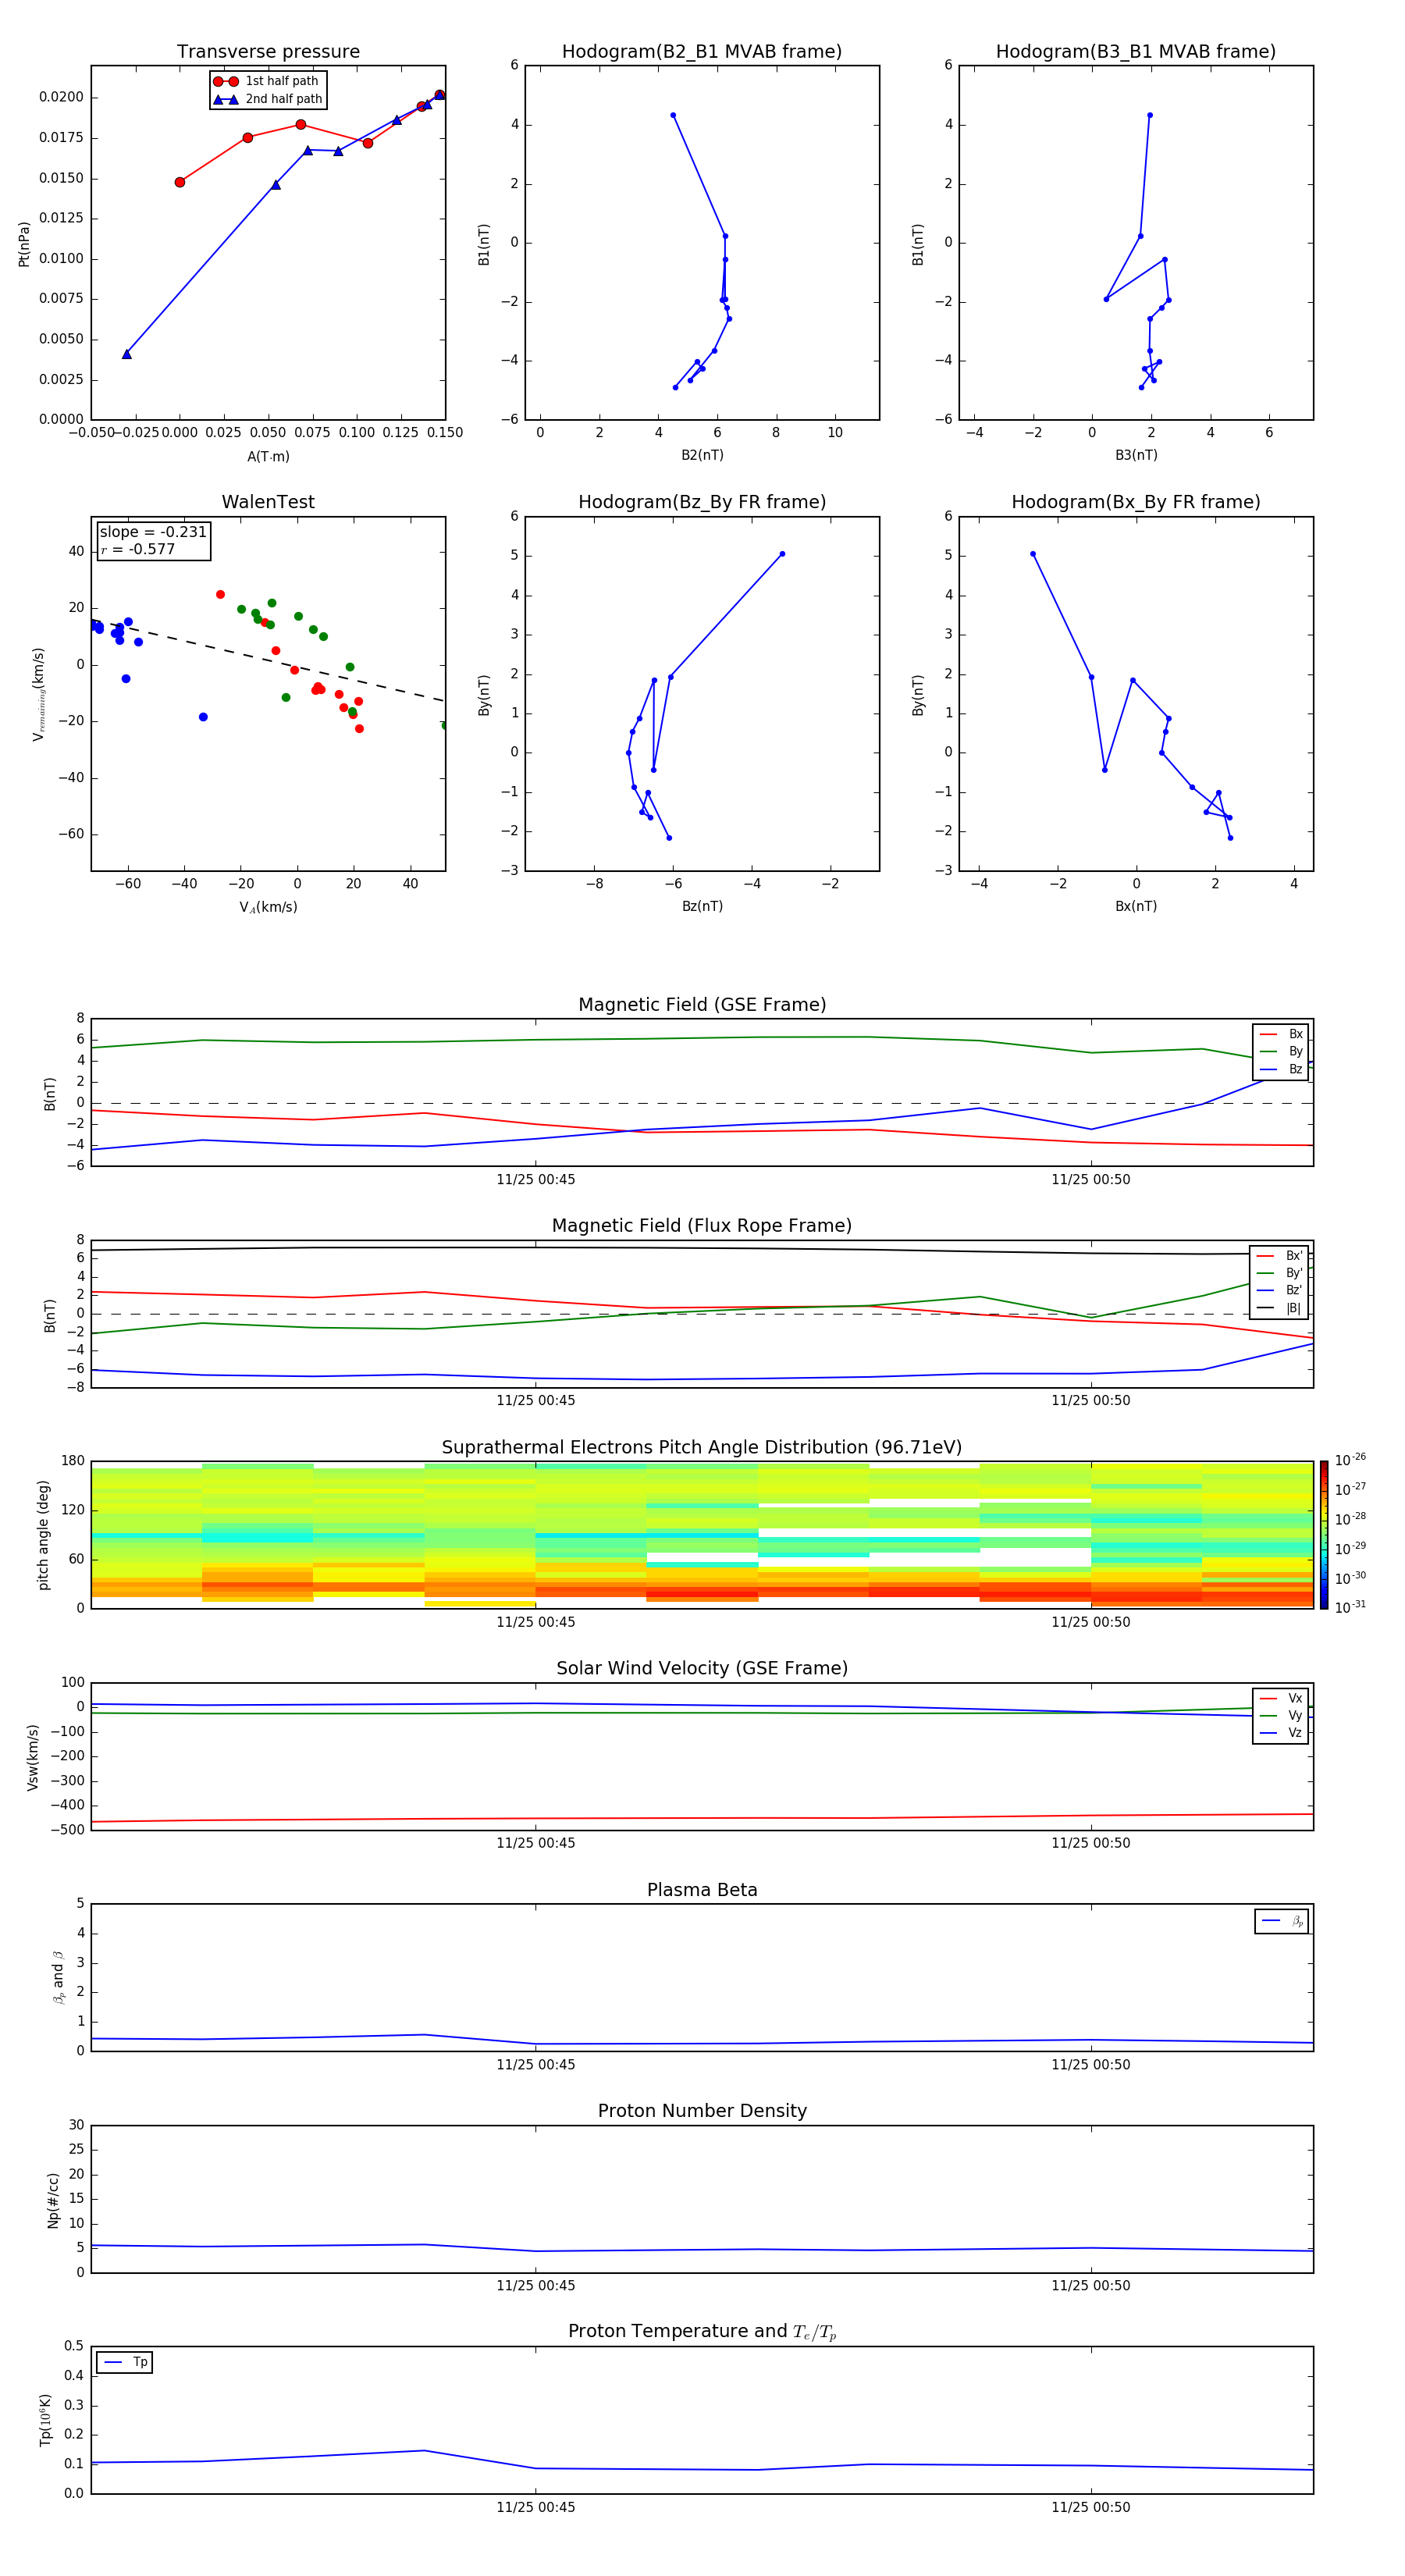Screen dimensions: 1405x2576
Task: Click 'Vsw(km/s)' y-axis label
Action: pyautogui.click(x=33, y=1757)
